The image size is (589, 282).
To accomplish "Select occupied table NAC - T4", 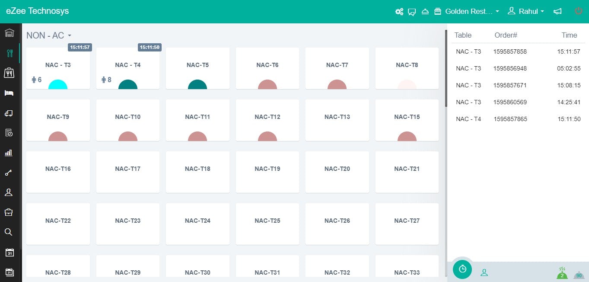I will [x=128, y=69].
